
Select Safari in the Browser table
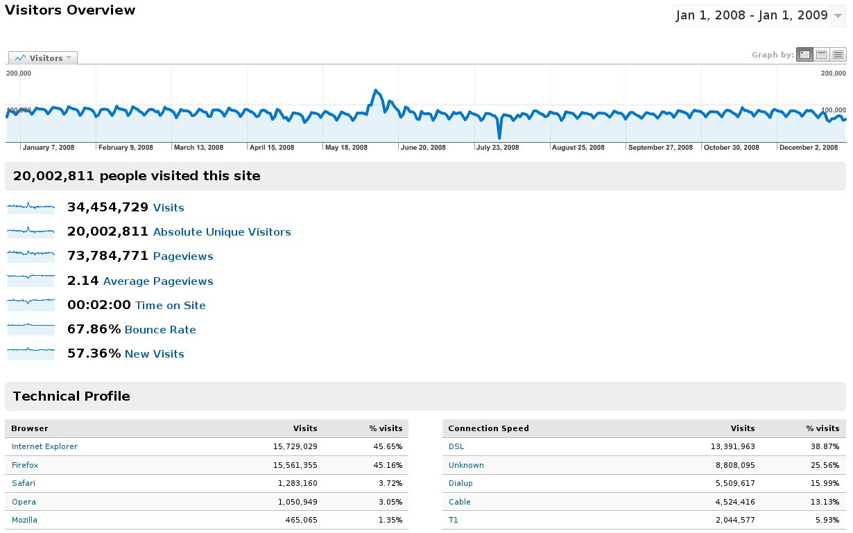(24, 483)
